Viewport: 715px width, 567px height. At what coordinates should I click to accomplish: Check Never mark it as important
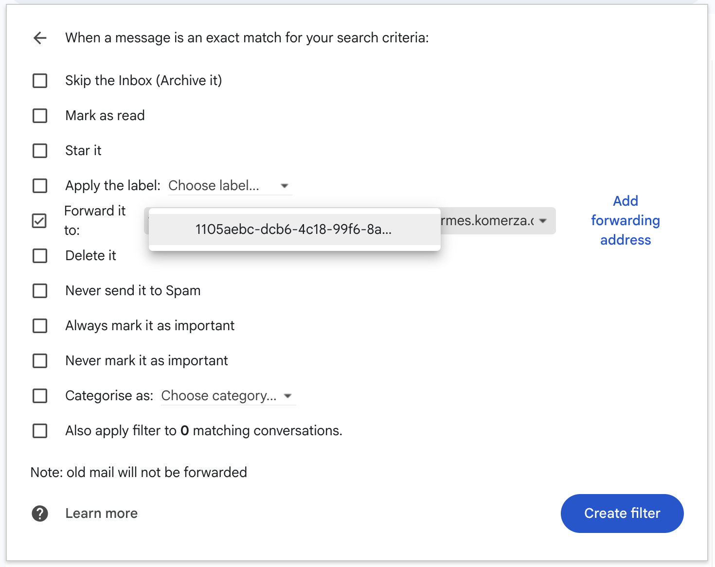(40, 361)
